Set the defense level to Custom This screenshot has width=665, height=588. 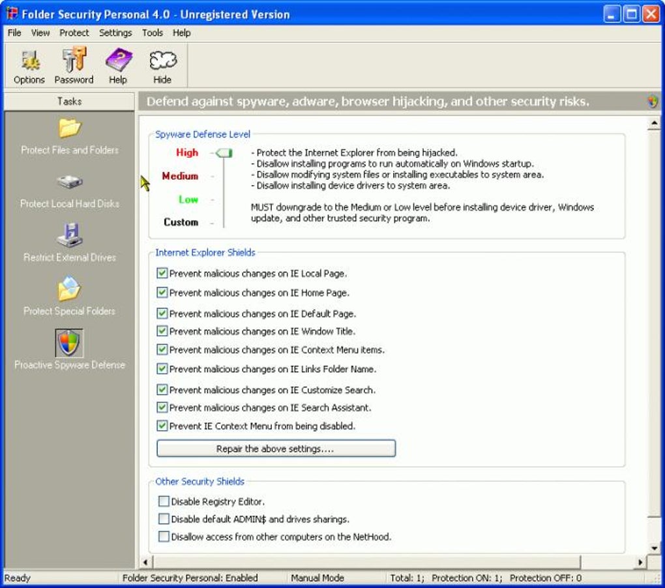click(x=181, y=222)
